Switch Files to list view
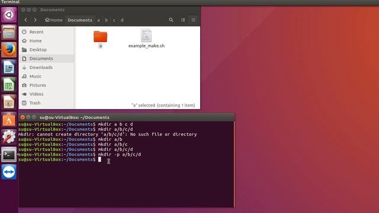Viewport: 379px width, 213px height. (183, 20)
